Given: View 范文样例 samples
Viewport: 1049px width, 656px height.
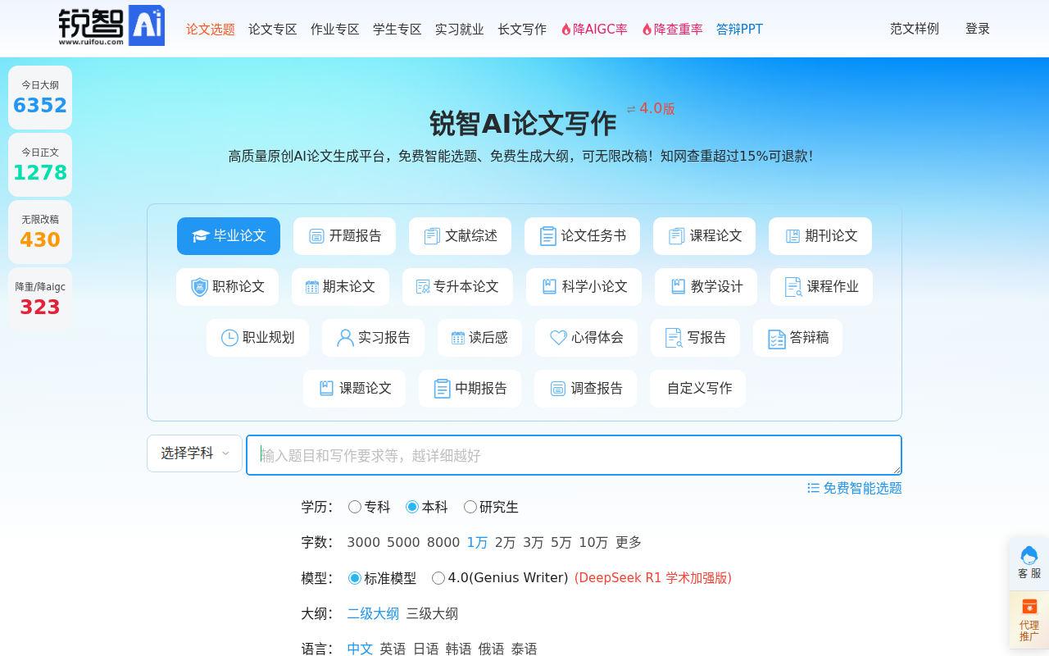Looking at the screenshot, I should click(915, 29).
